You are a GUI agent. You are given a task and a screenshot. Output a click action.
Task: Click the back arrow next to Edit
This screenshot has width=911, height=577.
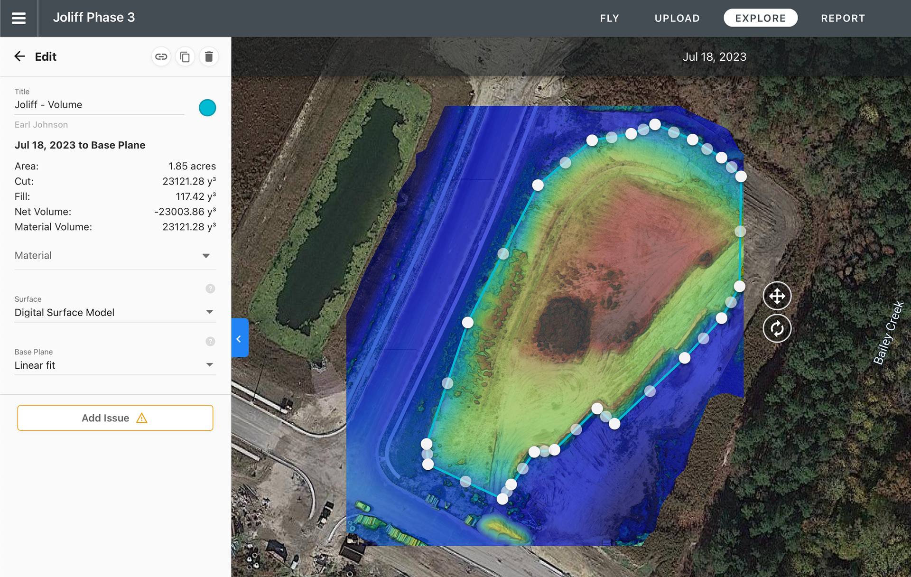coord(19,56)
